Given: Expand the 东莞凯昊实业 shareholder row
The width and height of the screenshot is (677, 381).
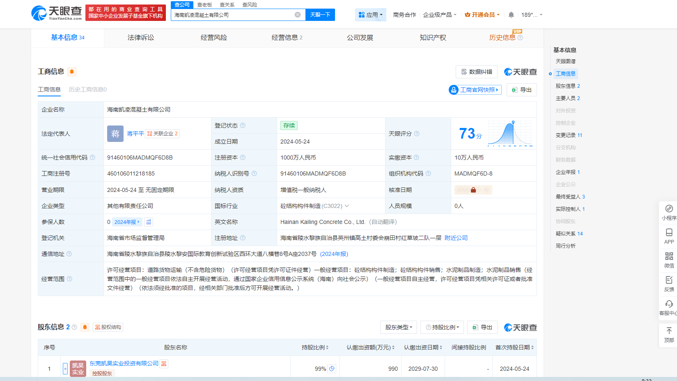Looking at the screenshot, I should point(65,369).
